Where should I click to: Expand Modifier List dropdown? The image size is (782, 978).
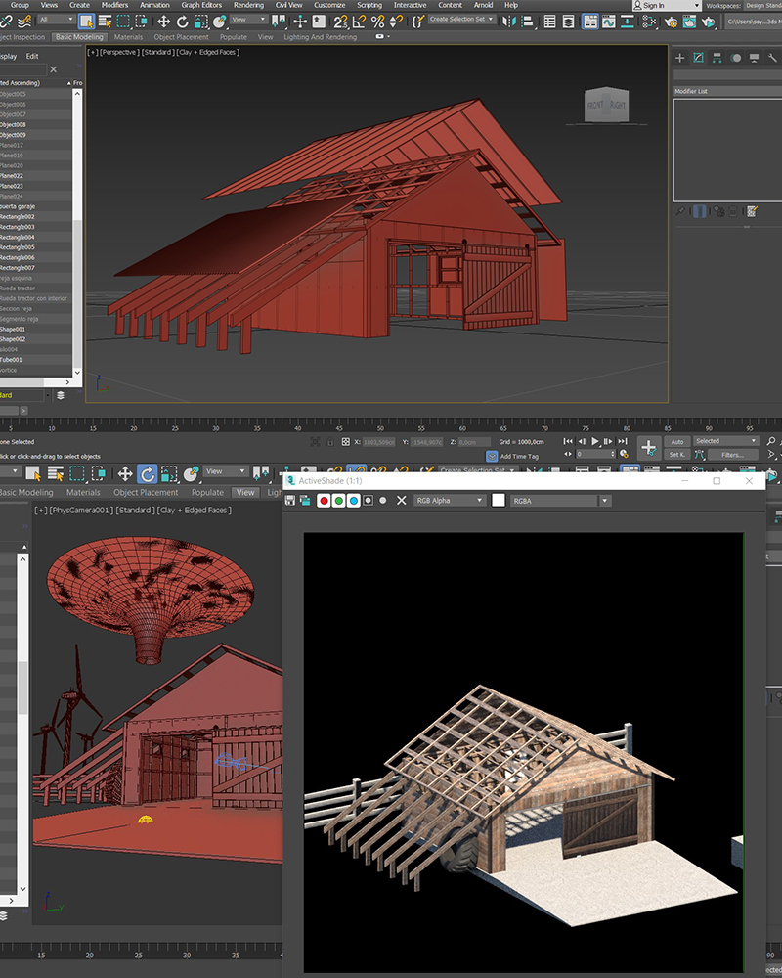pos(727,91)
